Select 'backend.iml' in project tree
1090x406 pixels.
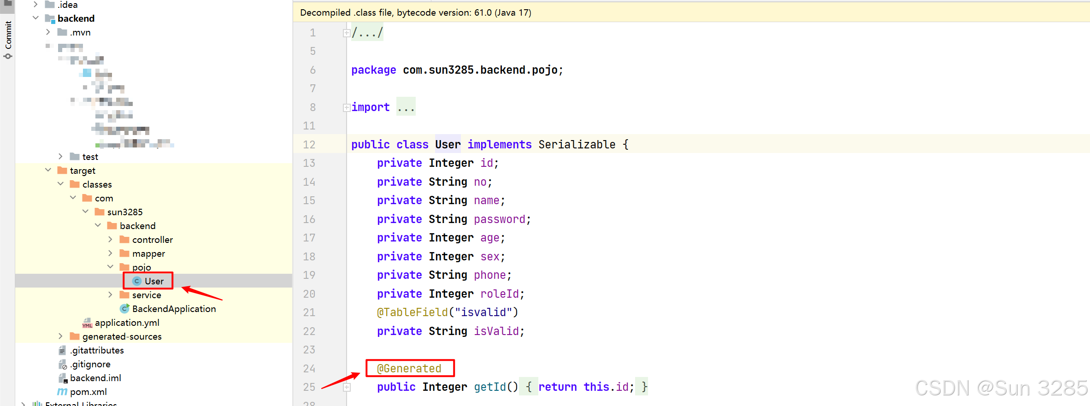95,378
